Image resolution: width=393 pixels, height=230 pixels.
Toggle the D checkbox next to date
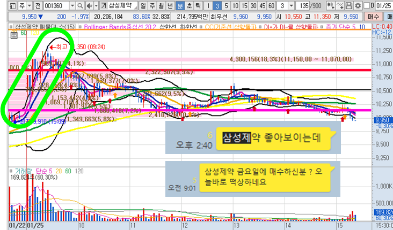(x=367, y=5)
